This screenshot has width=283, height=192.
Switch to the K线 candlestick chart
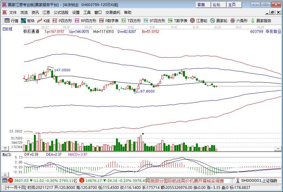click(x=43, y=21)
